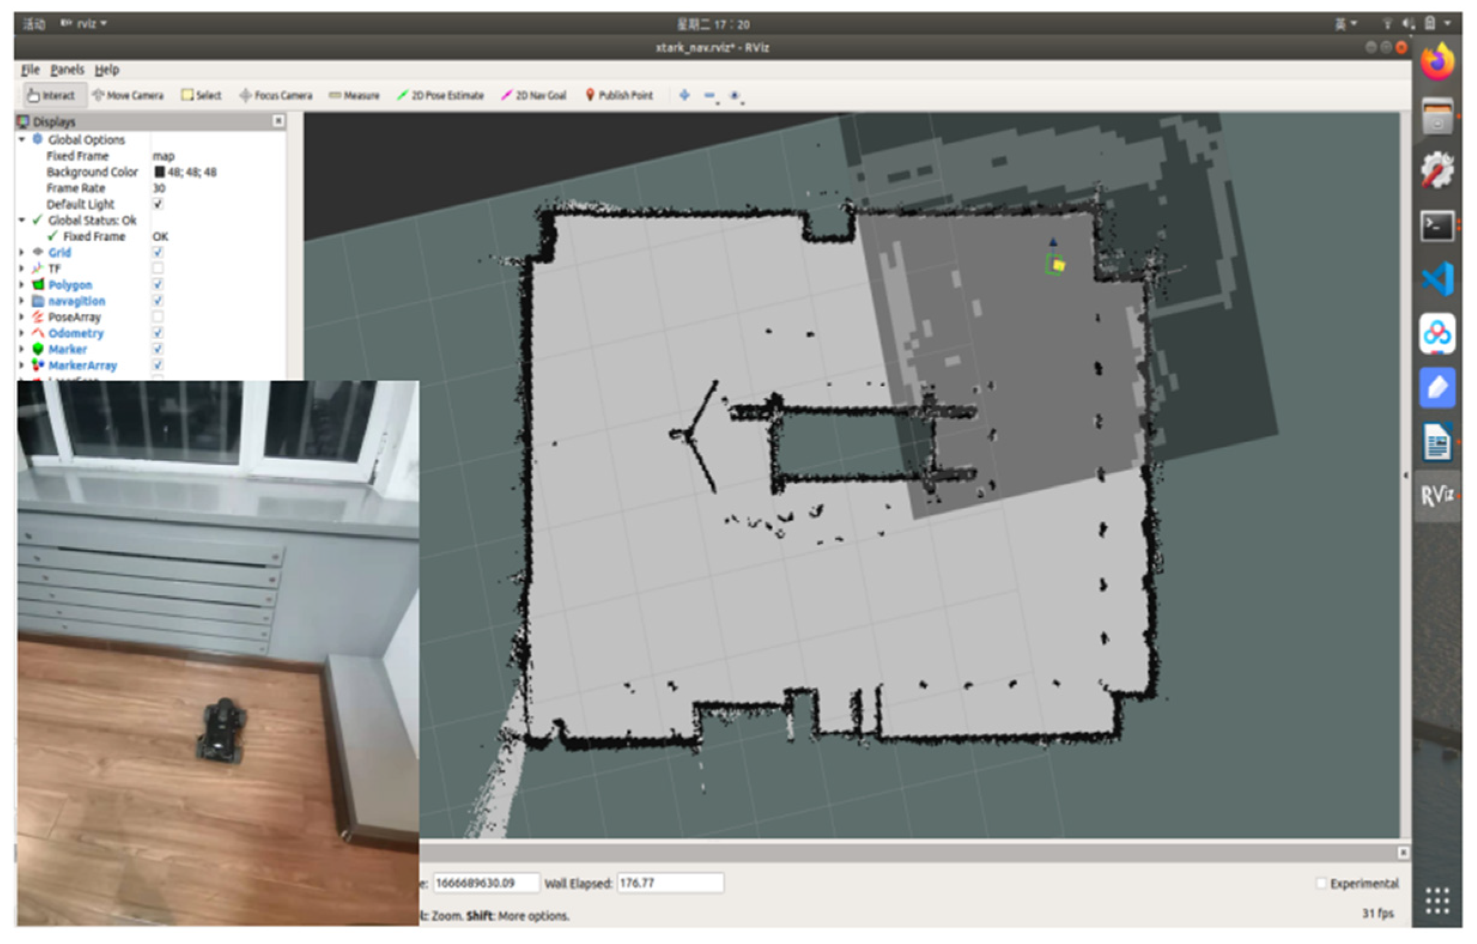Open the Panels menu
Screen dimensions: 1477x944
point(67,69)
